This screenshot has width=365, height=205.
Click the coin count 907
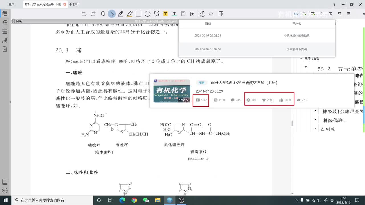252,100
